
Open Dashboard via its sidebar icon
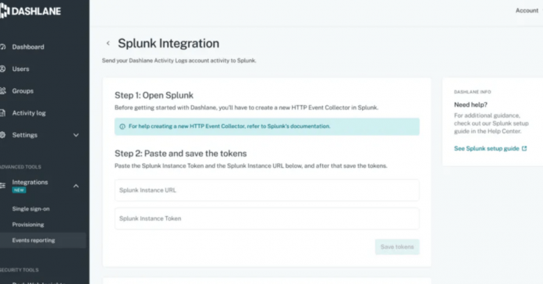[x=2, y=47]
